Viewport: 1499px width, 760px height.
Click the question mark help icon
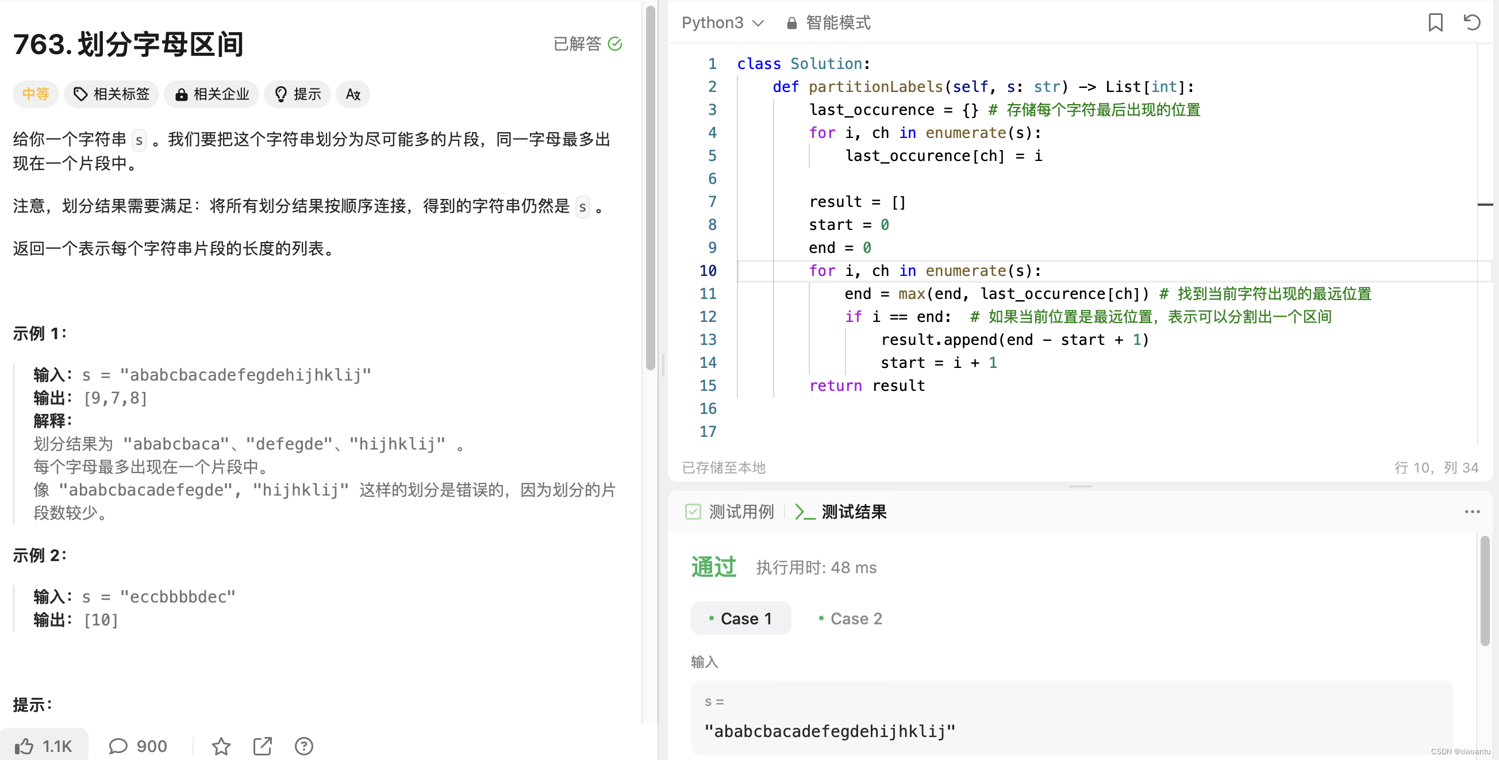pyautogui.click(x=303, y=746)
